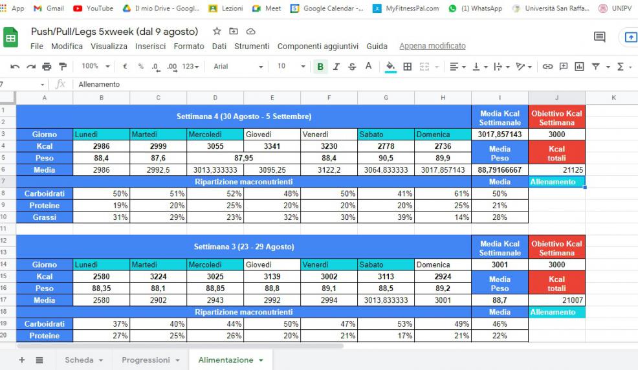Toggle bold formatting
638x370 pixels.
(320, 66)
